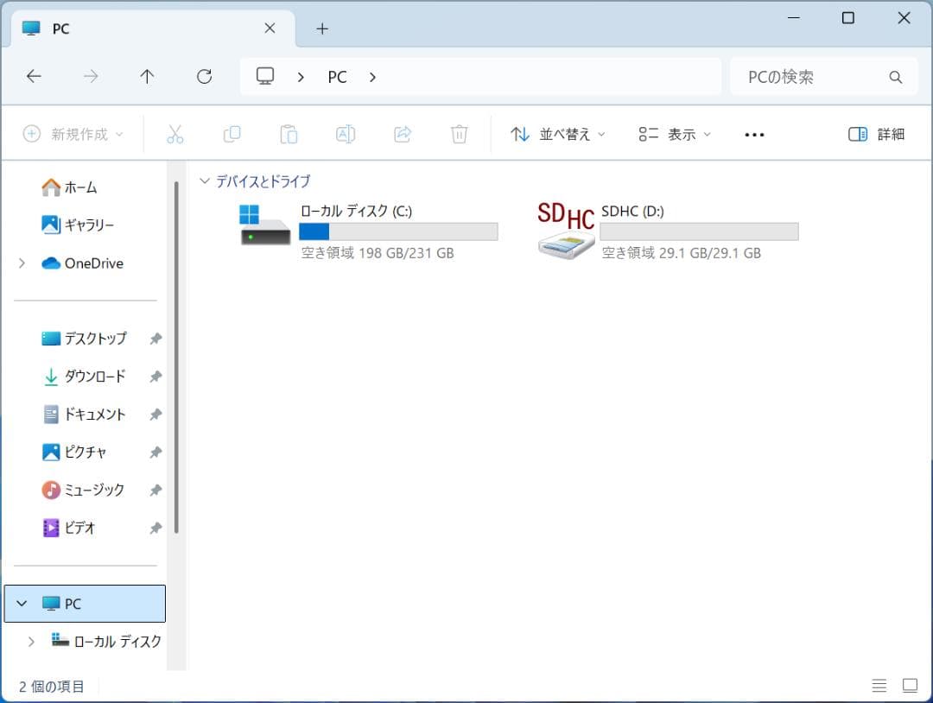Open the SDHC (D:) card drive
933x703 pixels.
pos(566,230)
